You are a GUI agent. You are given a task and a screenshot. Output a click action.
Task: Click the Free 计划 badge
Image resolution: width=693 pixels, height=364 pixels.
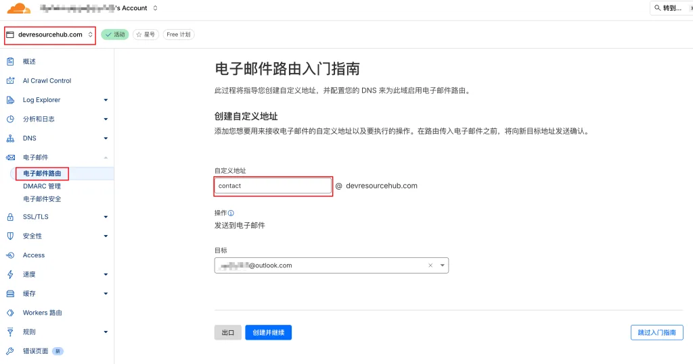click(179, 34)
